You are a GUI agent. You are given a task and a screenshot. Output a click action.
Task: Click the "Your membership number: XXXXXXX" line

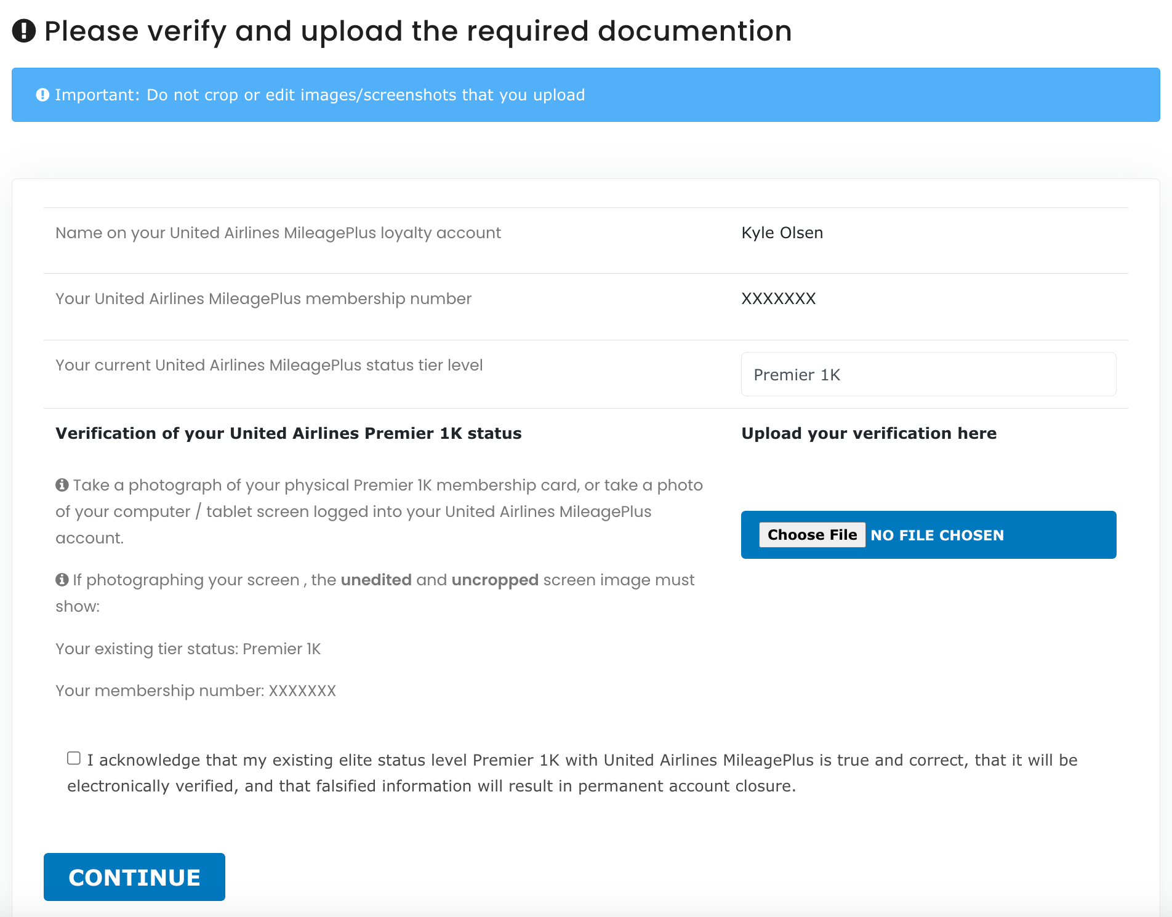(195, 691)
